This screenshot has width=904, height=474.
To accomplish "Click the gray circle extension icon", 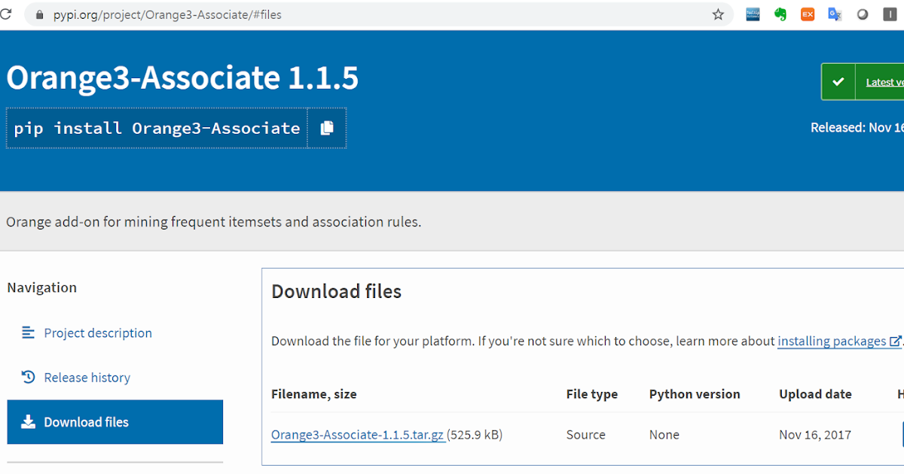I will pos(863,14).
